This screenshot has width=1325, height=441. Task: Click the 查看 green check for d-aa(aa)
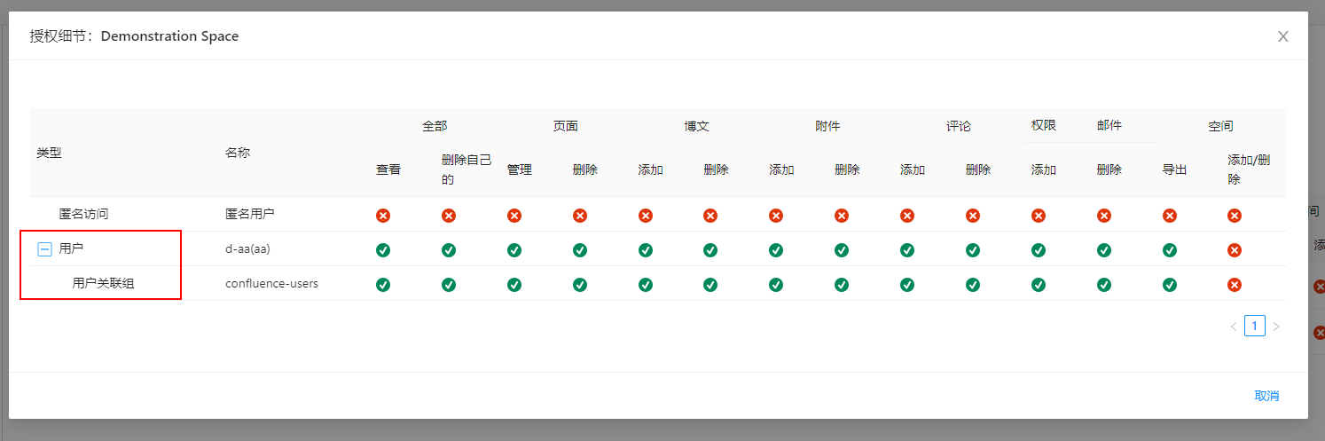383,250
